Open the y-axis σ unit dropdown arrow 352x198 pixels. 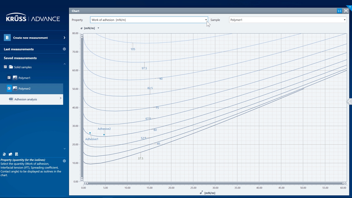click(98, 28)
